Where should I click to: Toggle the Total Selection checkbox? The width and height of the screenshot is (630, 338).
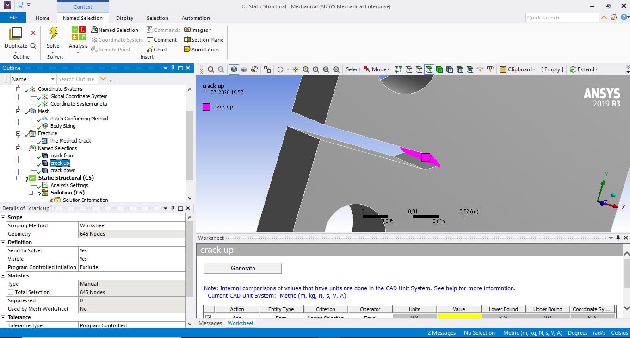[x=11, y=292]
